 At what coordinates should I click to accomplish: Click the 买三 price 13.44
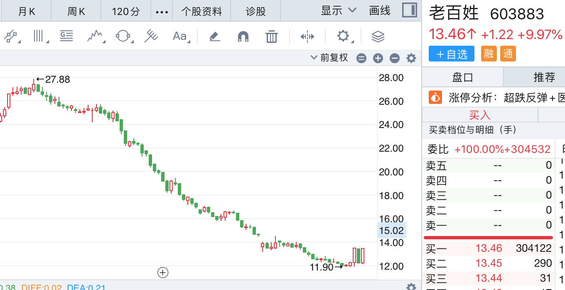[489, 278]
